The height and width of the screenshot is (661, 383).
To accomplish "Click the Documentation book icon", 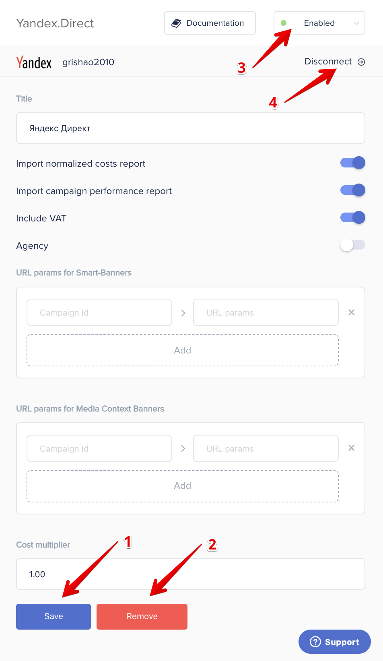I will coord(176,23).
